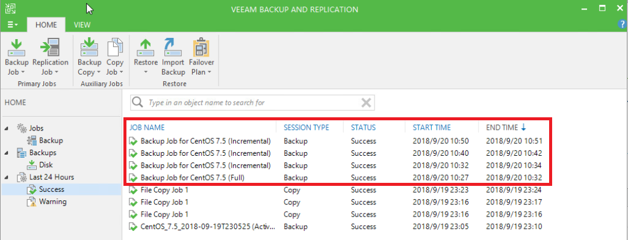
Task: Sort by SESSION TYPE column header
Action: pos(306,128)
